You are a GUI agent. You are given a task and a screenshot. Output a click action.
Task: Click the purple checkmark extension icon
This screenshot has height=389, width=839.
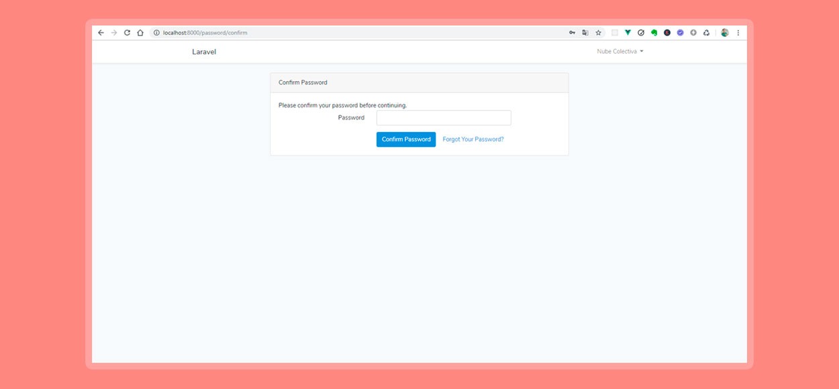pos(680,33)
